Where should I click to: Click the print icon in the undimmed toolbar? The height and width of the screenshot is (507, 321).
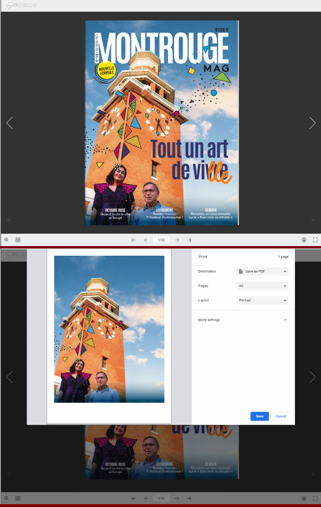pos(304,240)
